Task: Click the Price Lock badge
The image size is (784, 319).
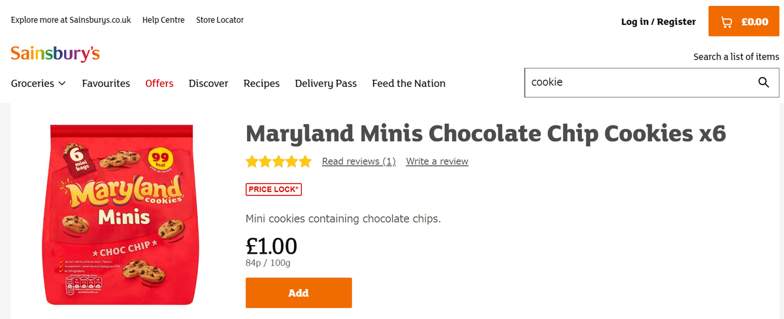Action: [274, 190]
